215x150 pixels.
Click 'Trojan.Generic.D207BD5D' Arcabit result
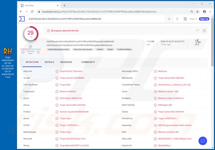point(72,78)
